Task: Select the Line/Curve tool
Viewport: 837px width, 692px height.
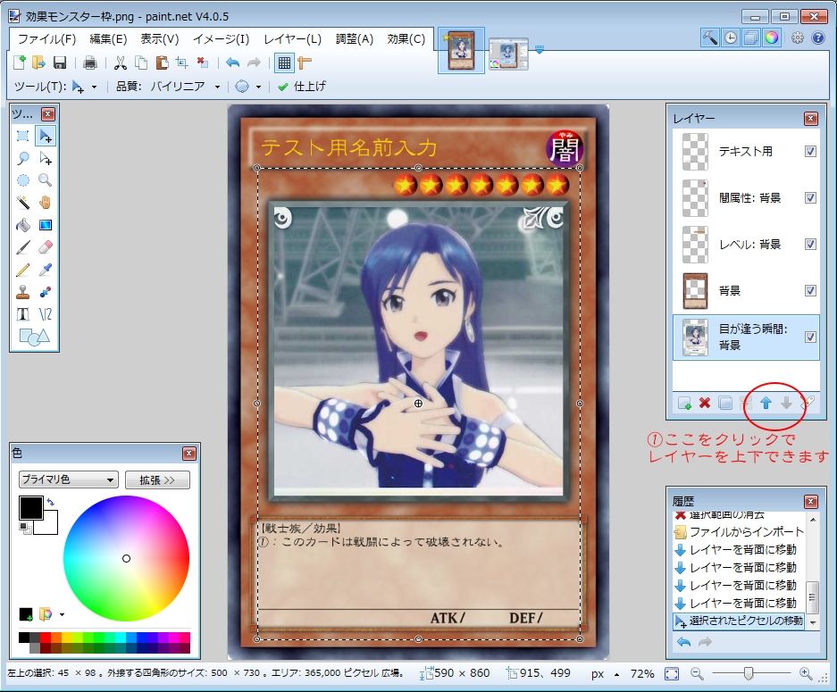Action: (x=46, y=314)
